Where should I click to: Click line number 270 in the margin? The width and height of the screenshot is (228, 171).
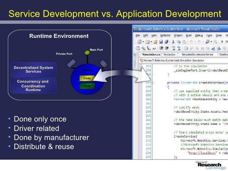coord(148,137)
